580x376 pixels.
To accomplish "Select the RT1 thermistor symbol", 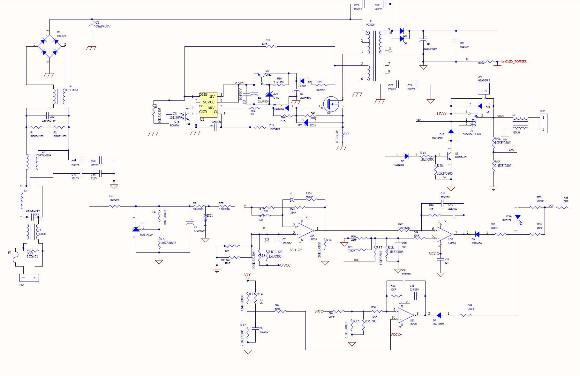I will tap(206, 218).
